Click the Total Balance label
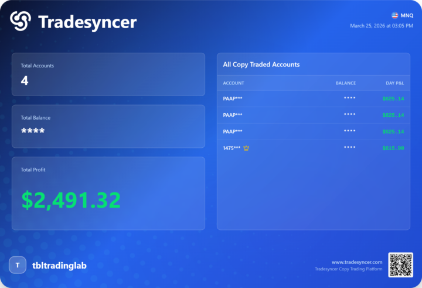The height and width of the screenshot is (288, 422). tap(36, 118)
